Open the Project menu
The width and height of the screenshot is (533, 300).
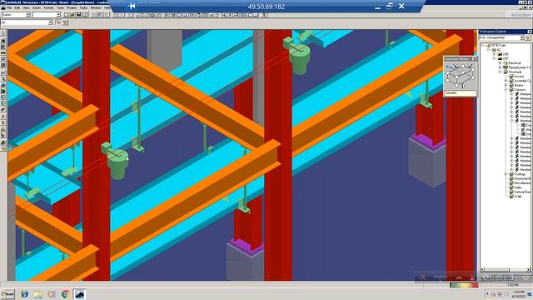pos(72,7)
